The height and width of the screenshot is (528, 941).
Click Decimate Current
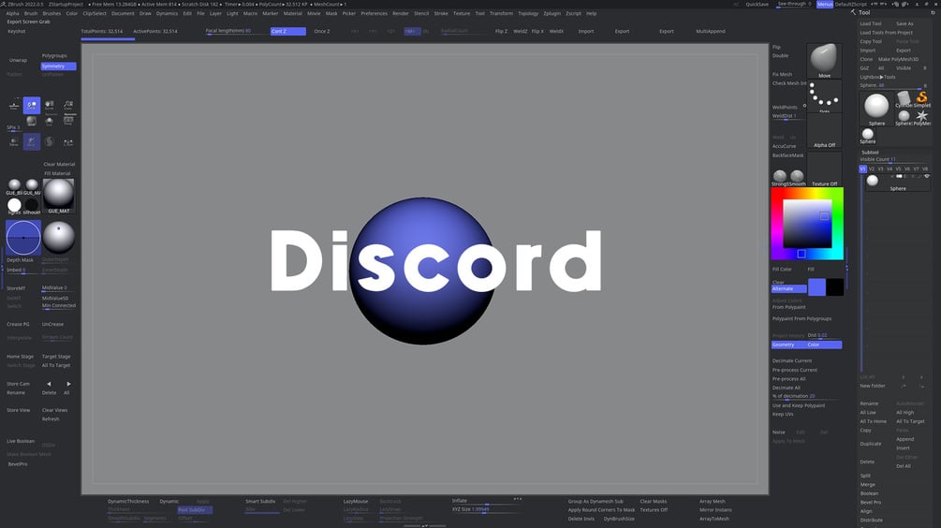tap(792, 360)
